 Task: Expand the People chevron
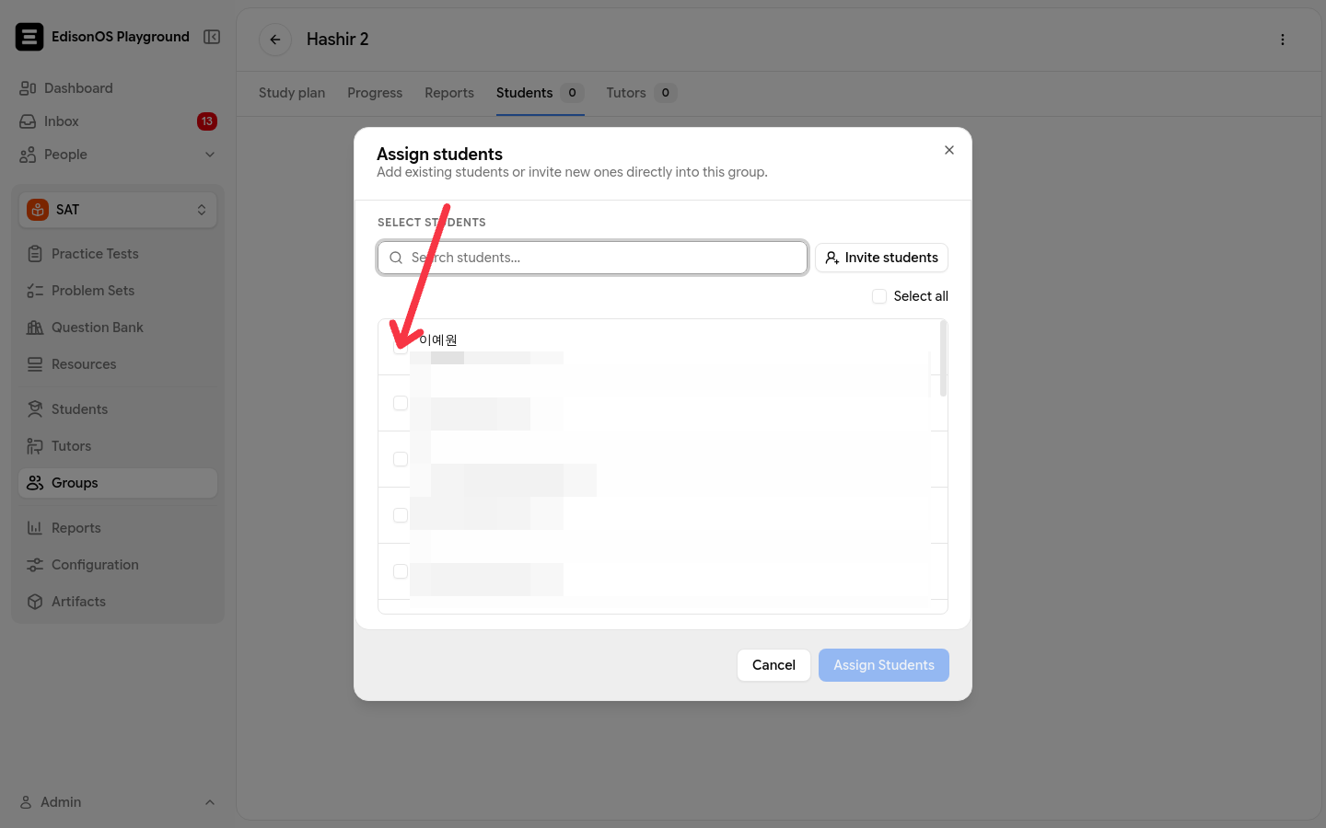coord(210,155)
